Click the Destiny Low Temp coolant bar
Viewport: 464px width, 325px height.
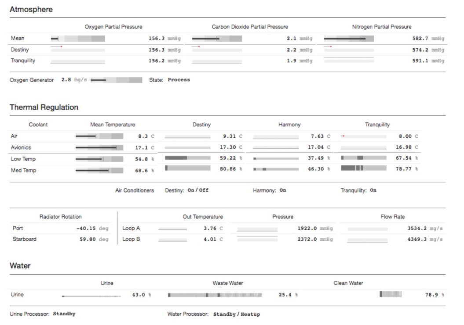pyautogui.click(x=187, y=158)
